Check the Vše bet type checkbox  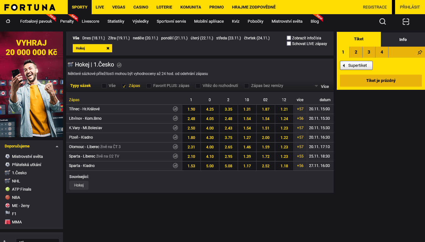coord(104,86)
